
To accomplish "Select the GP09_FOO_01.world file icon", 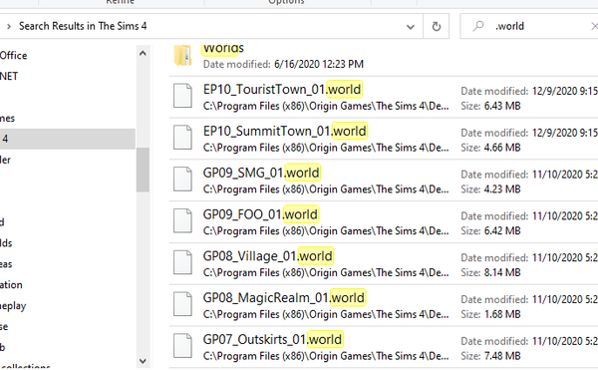I will (182, 220).
